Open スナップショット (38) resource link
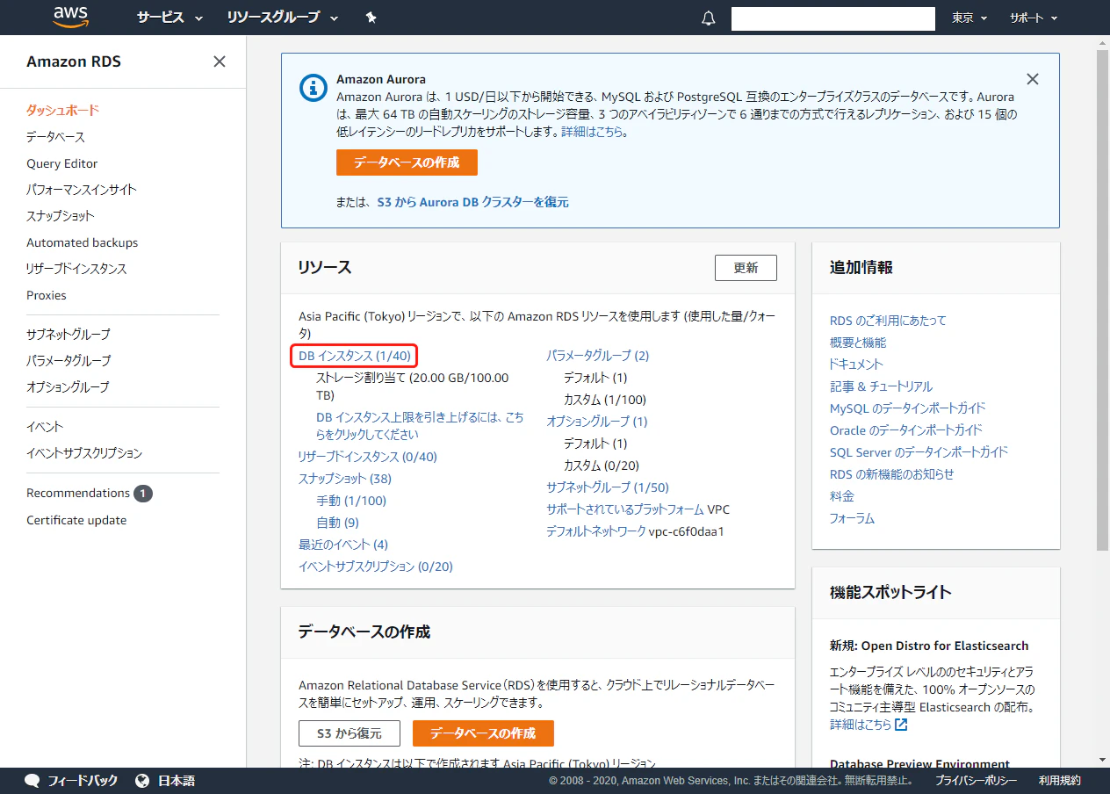Image resolution: width=1110 pixels, height=794 pixels. pos(345,479)
